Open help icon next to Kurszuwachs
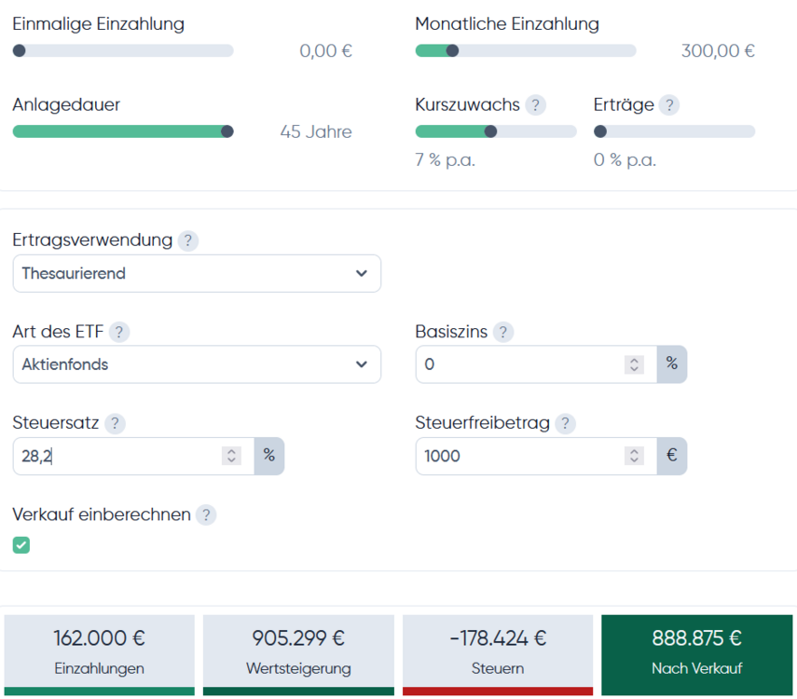 [x=535, y=105]
